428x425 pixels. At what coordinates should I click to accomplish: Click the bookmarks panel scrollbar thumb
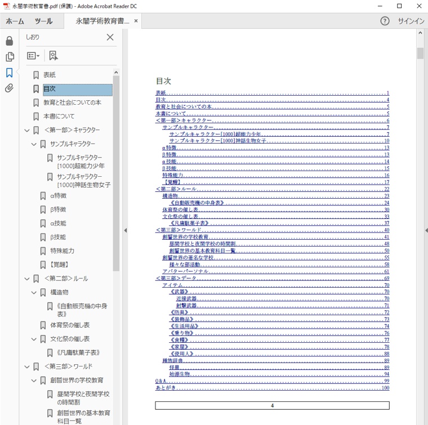pos(116,173)
